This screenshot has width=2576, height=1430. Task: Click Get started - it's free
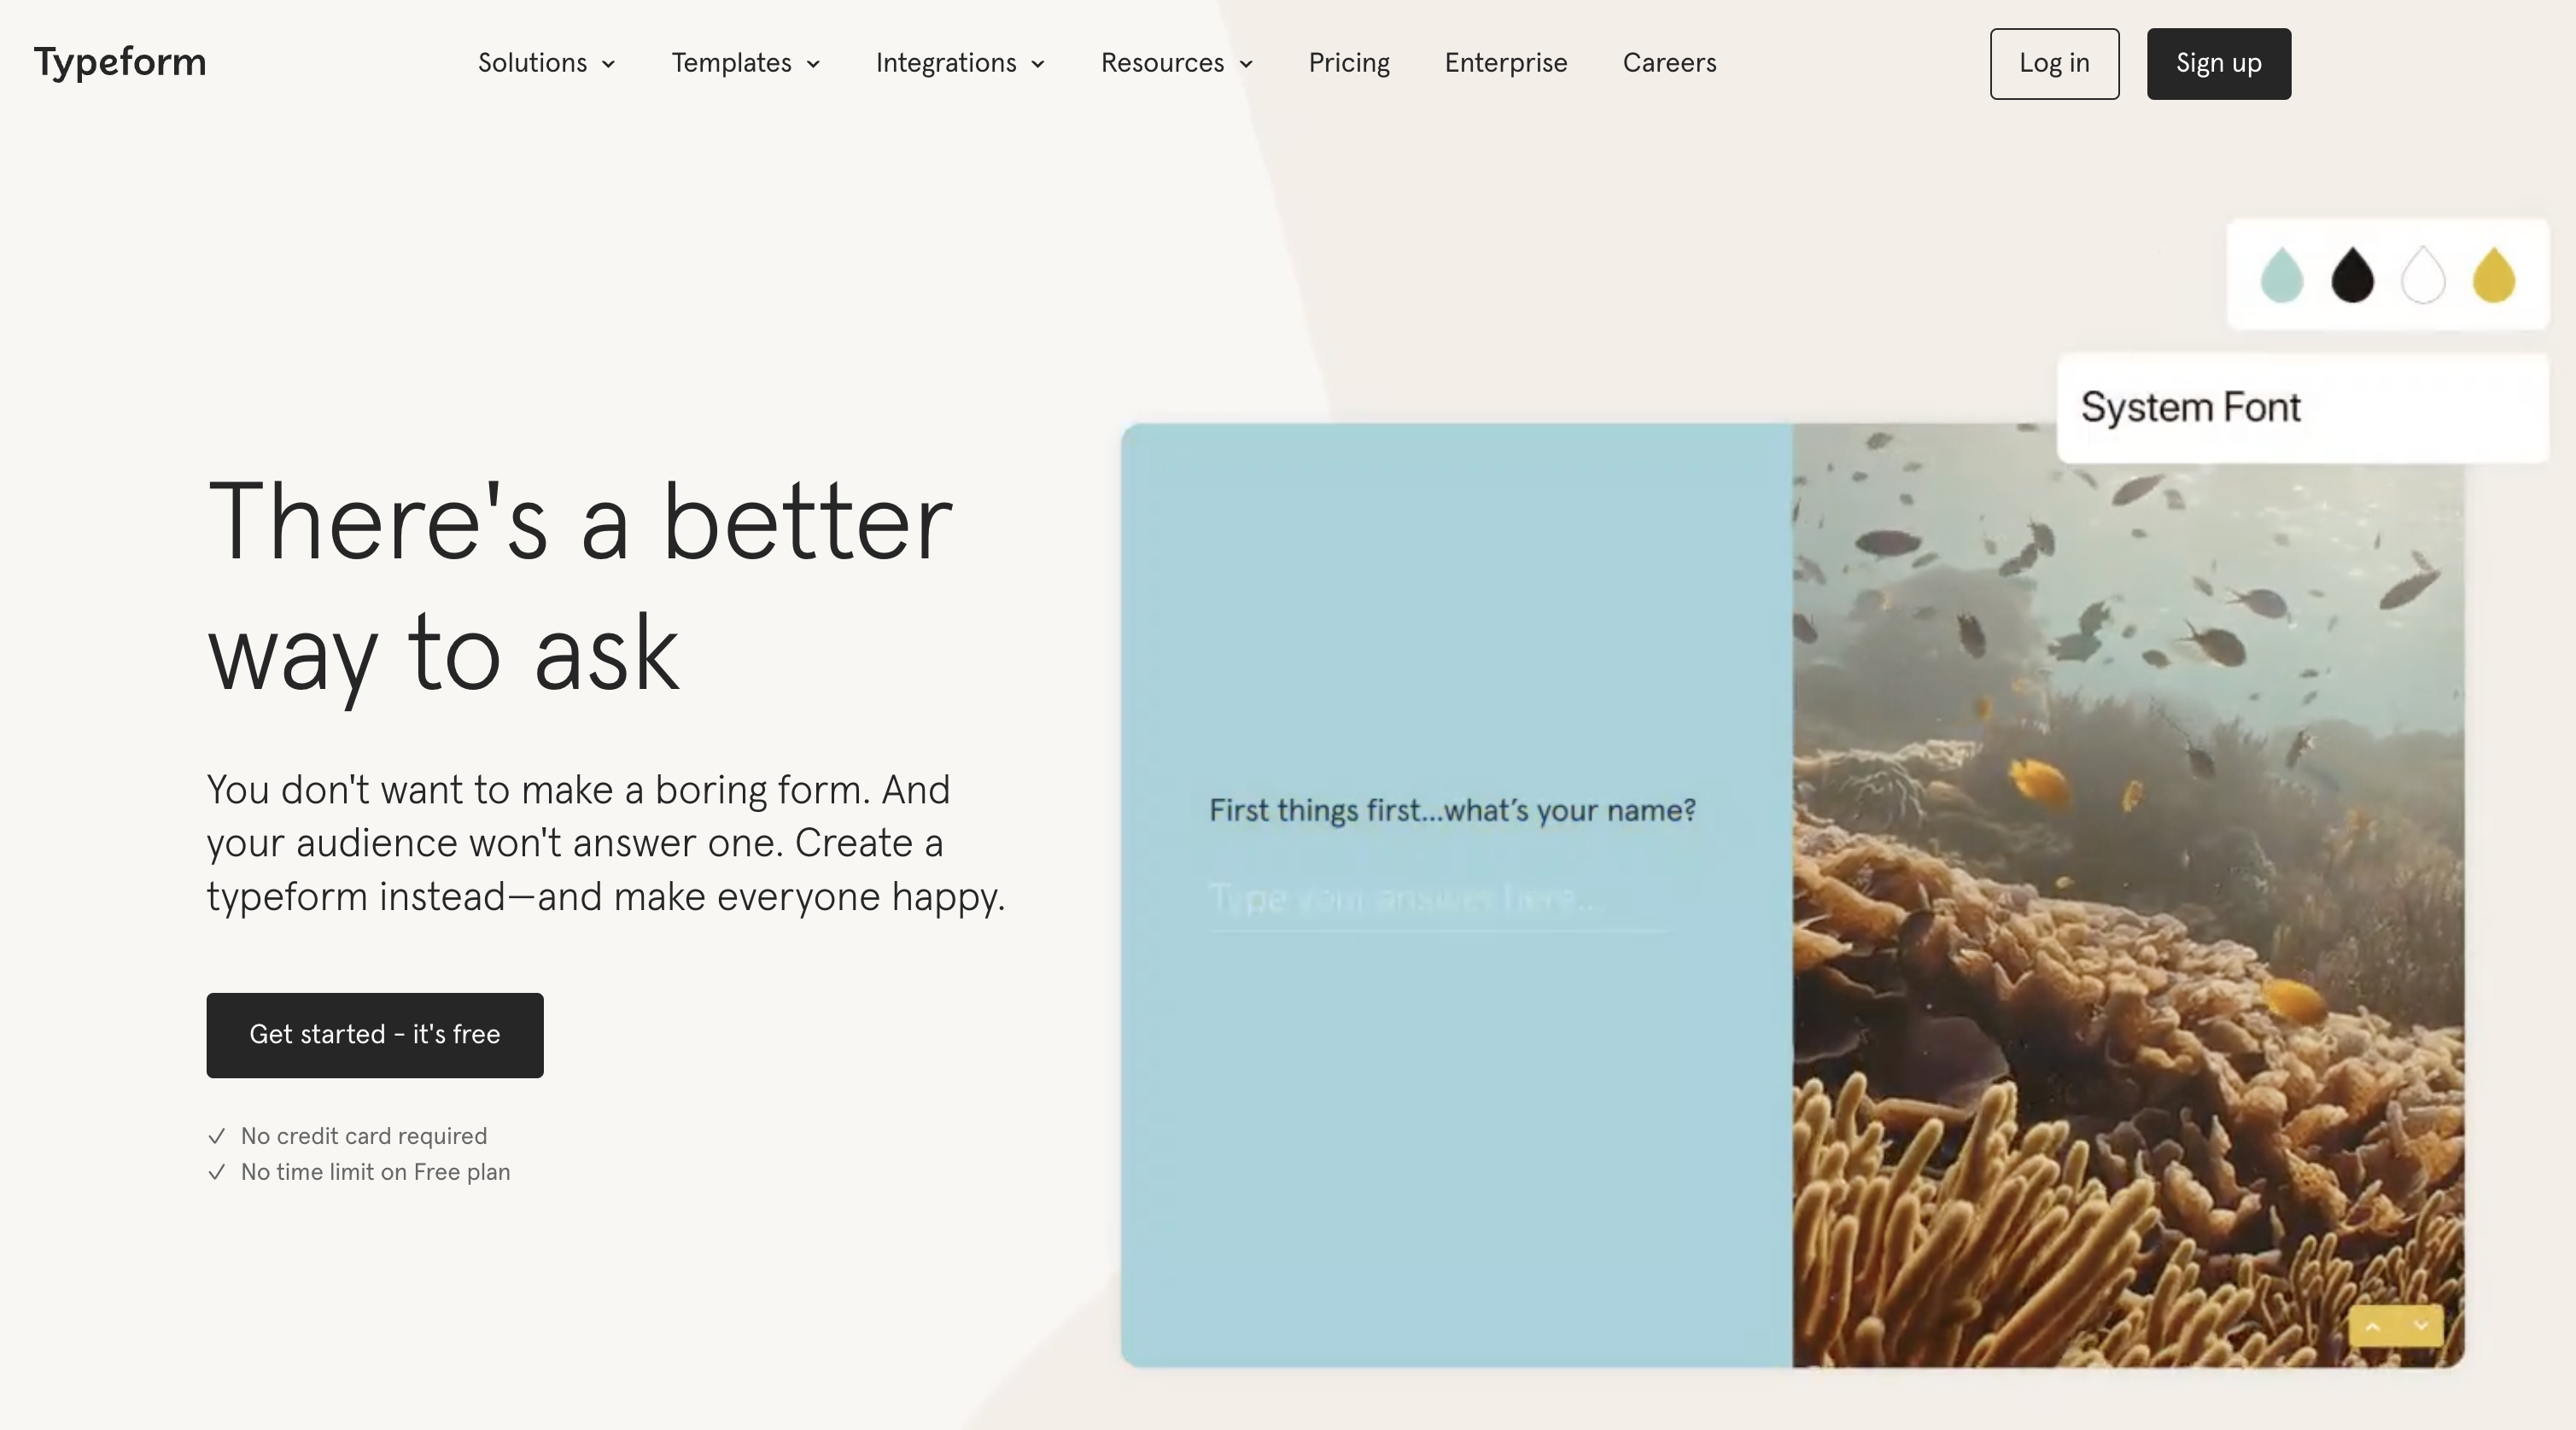(375, 1035)
